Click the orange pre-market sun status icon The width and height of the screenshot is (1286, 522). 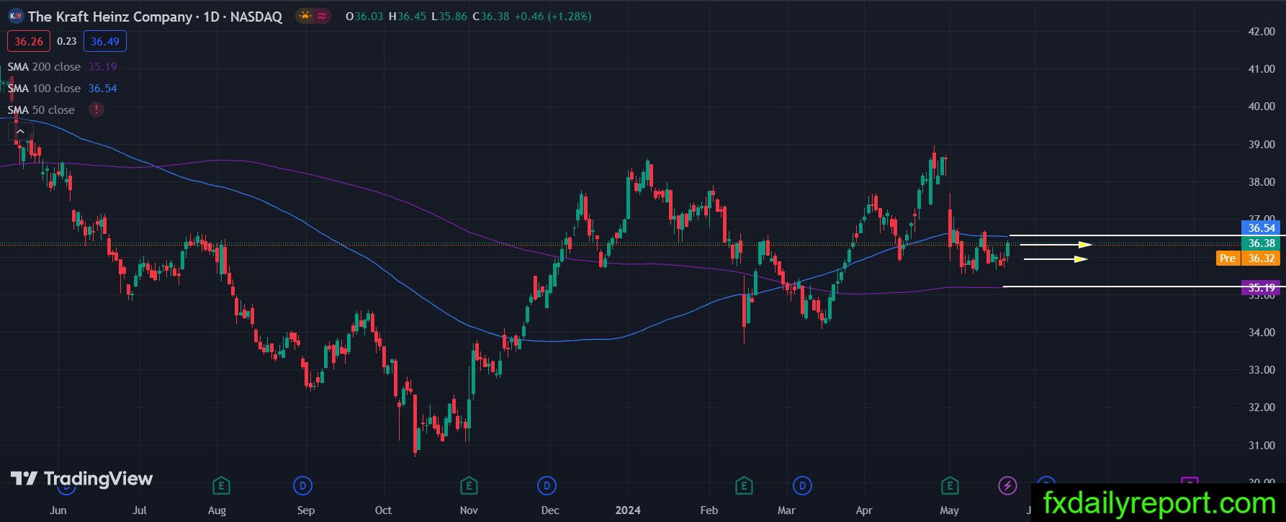tap(305, 16)
